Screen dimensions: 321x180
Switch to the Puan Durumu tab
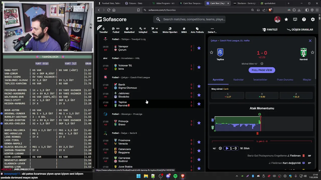coord(285,79)
